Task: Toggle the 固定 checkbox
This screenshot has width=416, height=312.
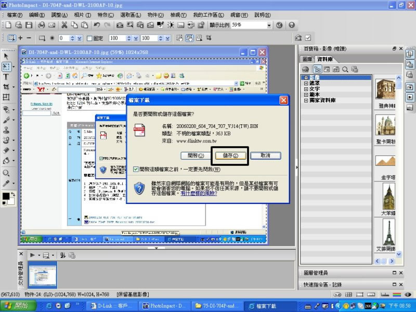Action: coord(89,38)
